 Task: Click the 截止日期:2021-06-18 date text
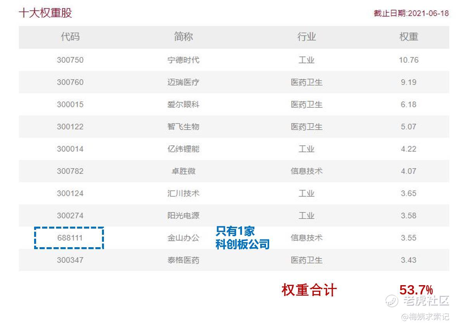[x=411, y=13]
